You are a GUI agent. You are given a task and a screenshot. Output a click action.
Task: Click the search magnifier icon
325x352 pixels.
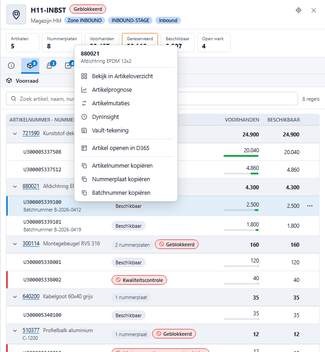(14, 99)
